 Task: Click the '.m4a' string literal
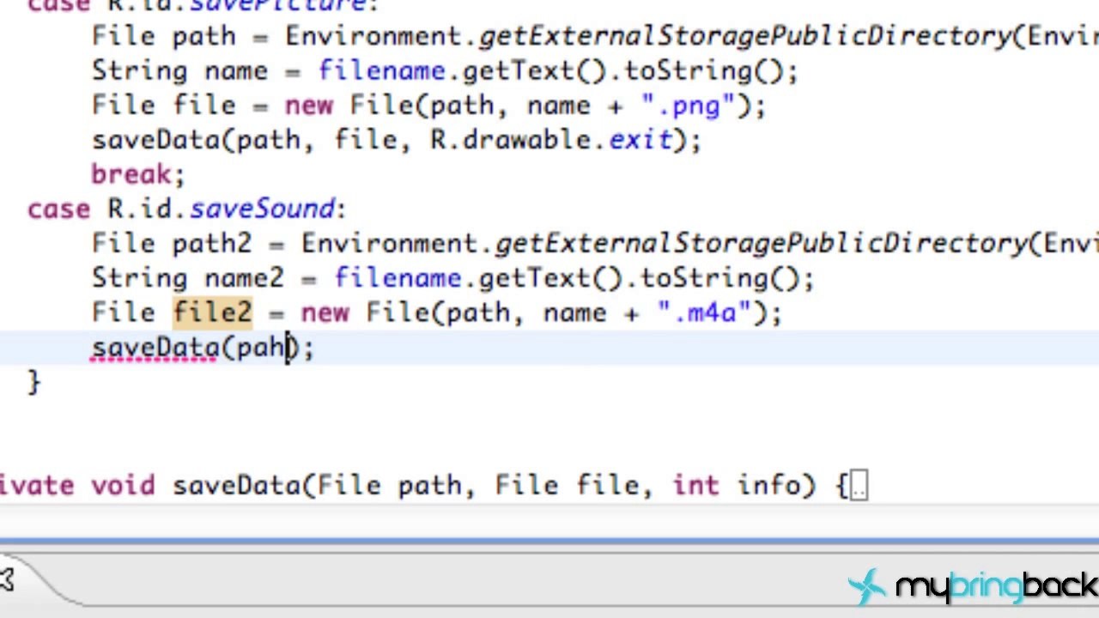704,312
